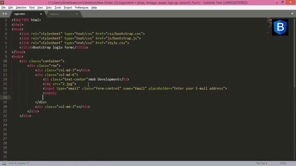This screenshot has width=296, height=166.
Task: Click the js/bootstrap.js link line
Action: coord(80,38)
